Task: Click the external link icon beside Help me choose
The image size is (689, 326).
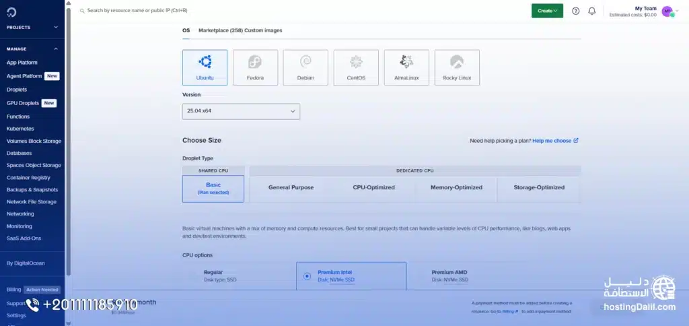Action: 576,141
